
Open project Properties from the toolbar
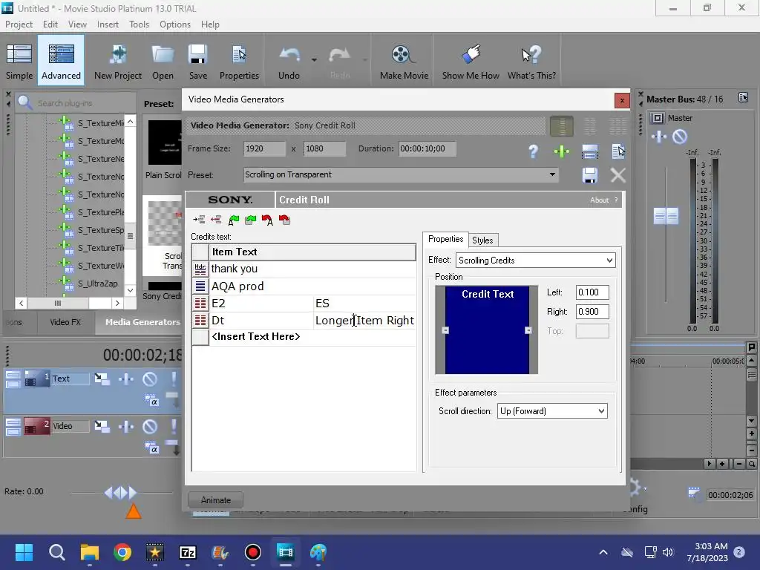(x=239, y=61)
